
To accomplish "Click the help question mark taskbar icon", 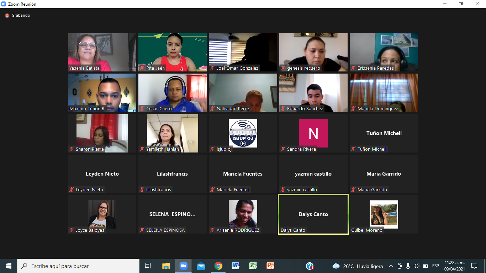I will (x=310, y=266).
